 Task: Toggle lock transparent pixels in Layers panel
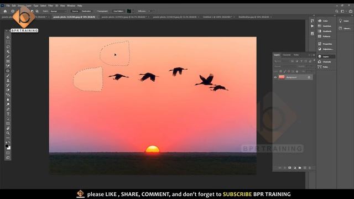click(x=280, y=71)
